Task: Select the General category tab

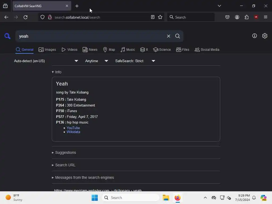Action: (24, 50)
